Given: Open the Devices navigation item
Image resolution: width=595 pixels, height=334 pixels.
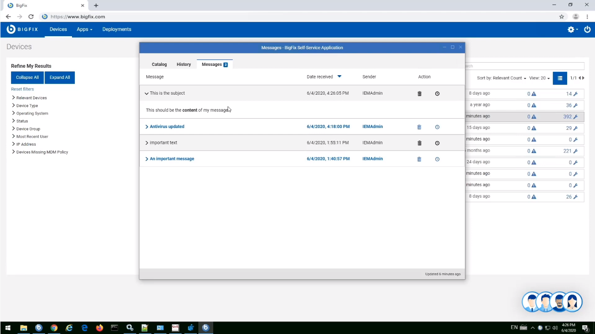Looking at the screenshot, I should tap(58, 29).
